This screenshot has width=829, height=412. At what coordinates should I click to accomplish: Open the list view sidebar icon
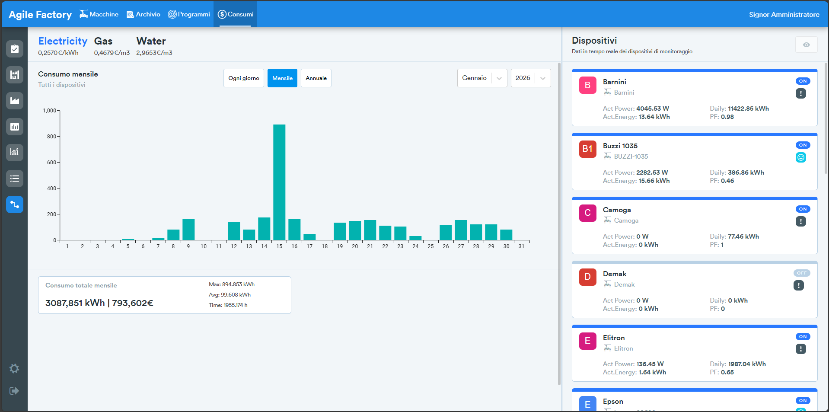(x=15, y=179)
